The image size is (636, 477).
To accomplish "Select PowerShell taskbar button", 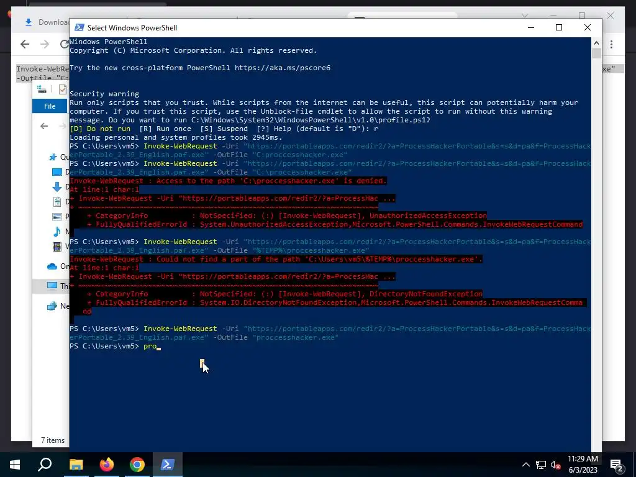I will [x=168, y=465].
